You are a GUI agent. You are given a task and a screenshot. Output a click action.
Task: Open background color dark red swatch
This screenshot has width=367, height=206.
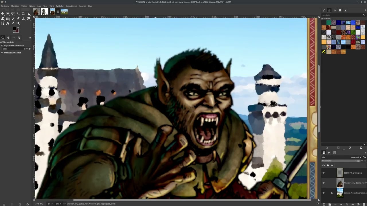pyautogui.click(x=17, y=31)
